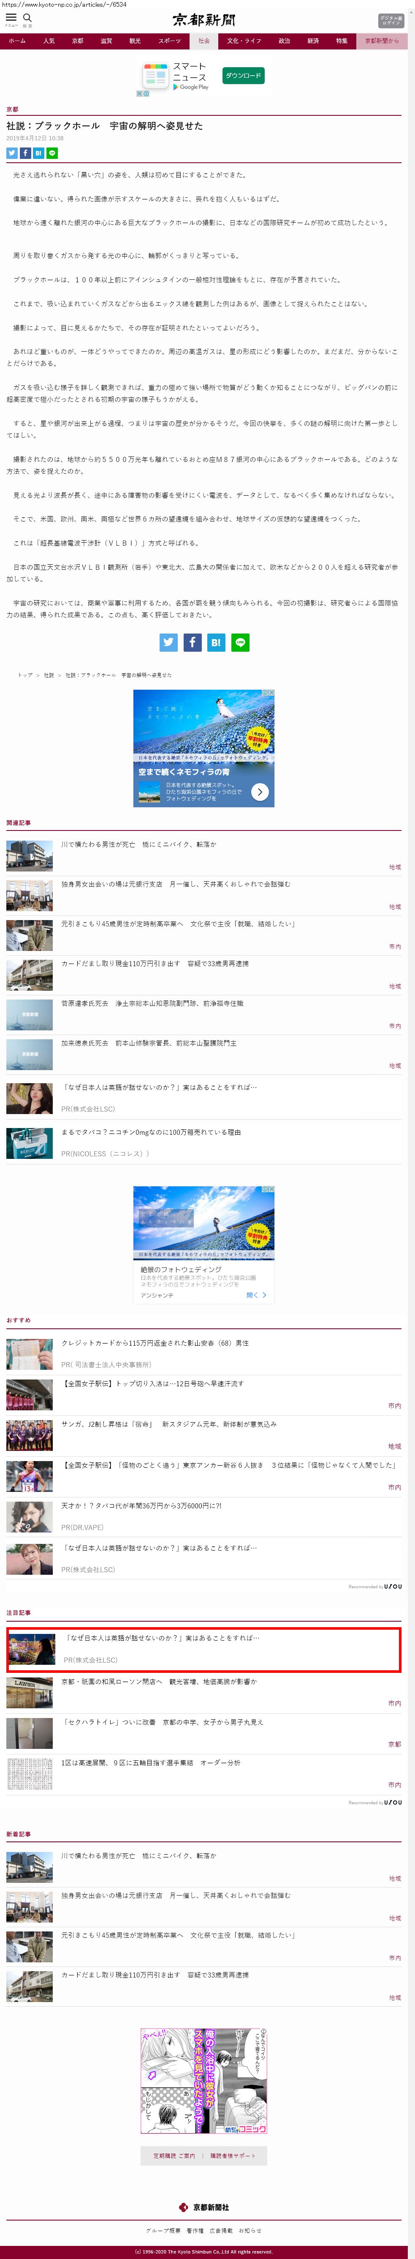
Task: Click large Hatena bookmark icon below article
Action: click(215, 642)
